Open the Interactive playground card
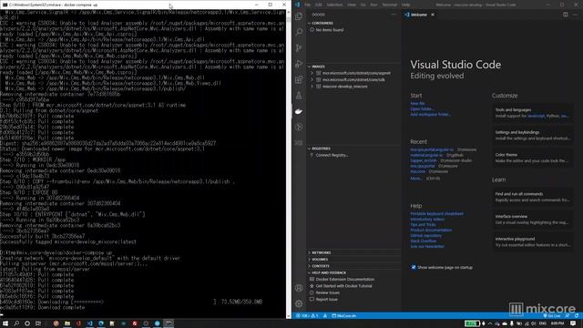Screen dimensions: 583x328 click(x=532, y=241)
